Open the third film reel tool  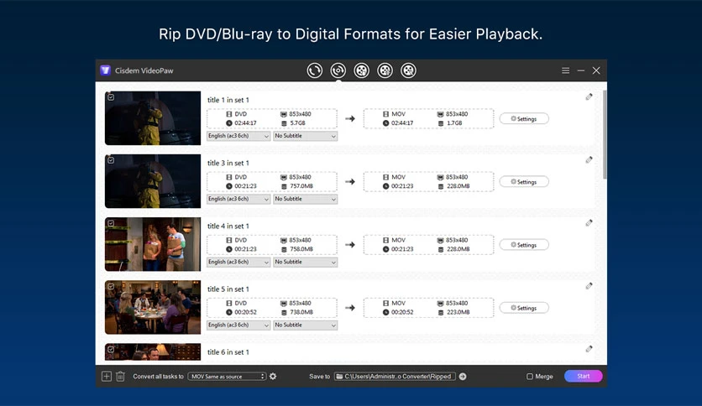(361, 70)
